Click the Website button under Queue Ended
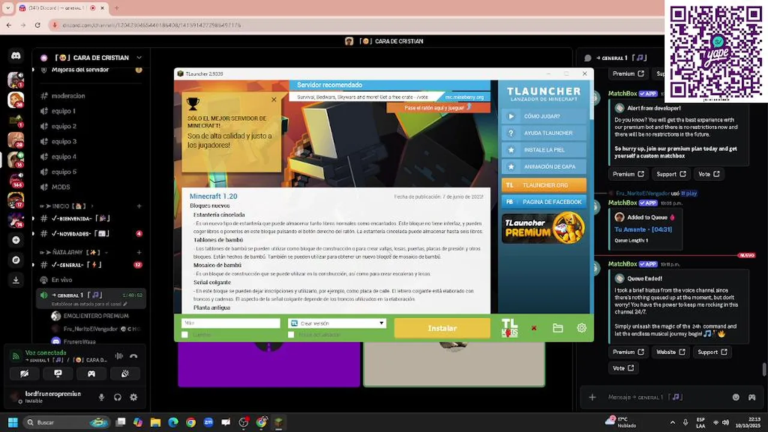The image size is (768, 432). (x=670, y=352)
